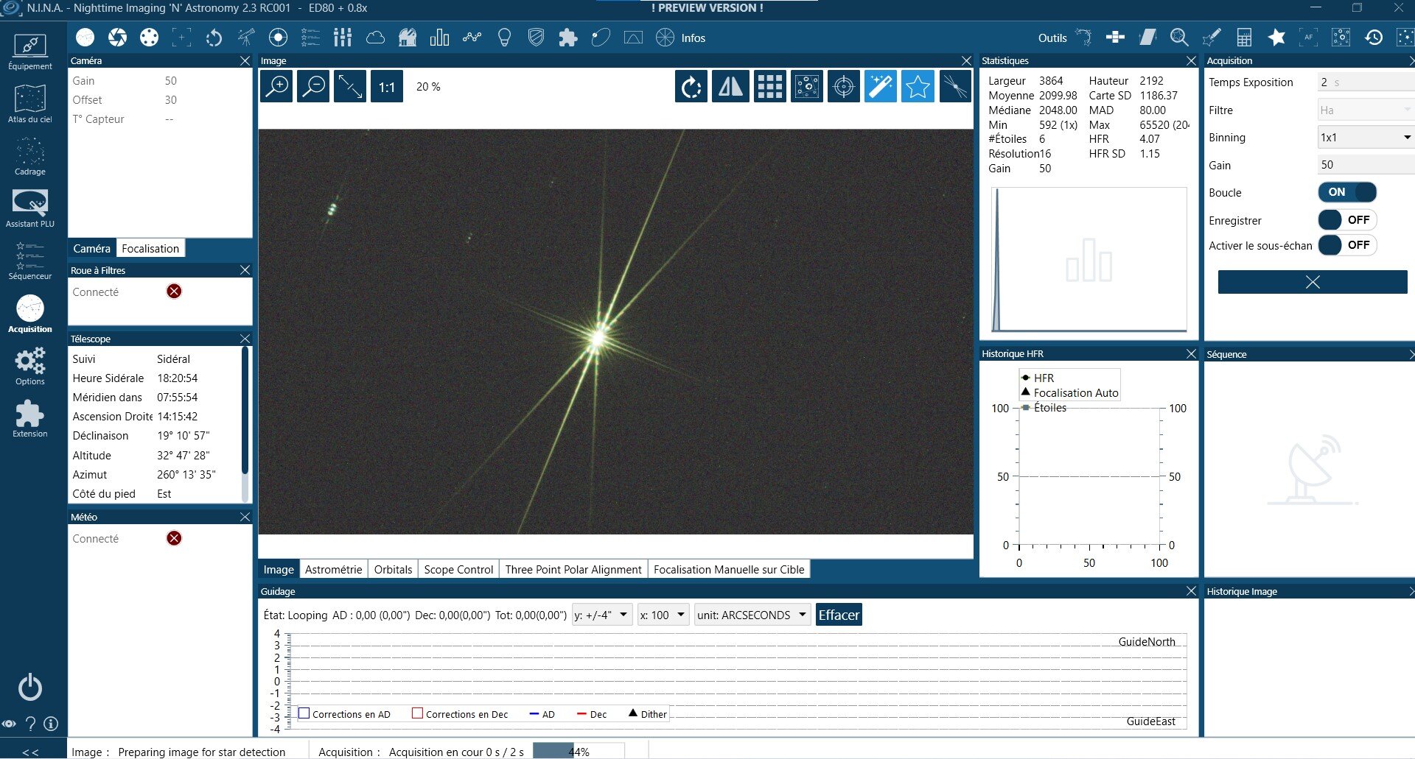The height and width of the screenshot is (759, 1415).
Task: Cancel the exposure with the X button
Action: (x=1313, y=282)
